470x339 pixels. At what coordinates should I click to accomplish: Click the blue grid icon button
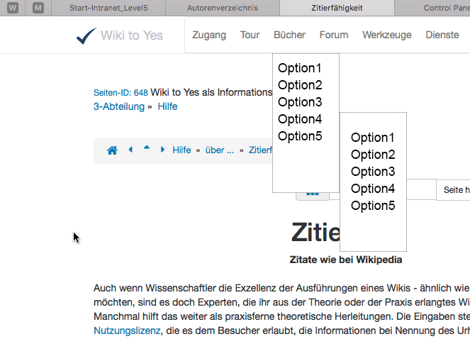coord(312,192)
